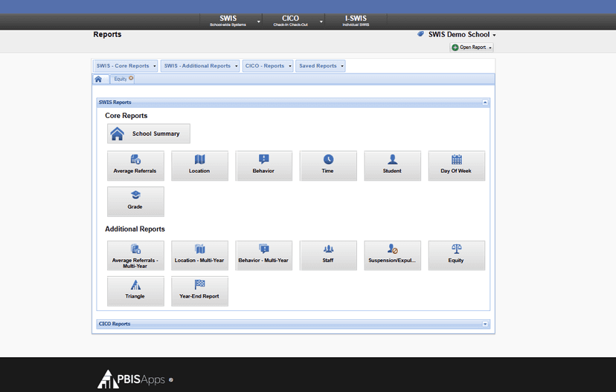Image resolution: width=616 pixels, height=392 pixels.
Task: Open Location - Multi-Year report
Action: click(199, 255)
